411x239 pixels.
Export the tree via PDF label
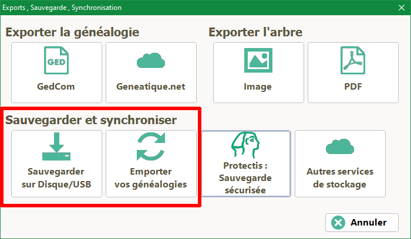click(353, 87)
